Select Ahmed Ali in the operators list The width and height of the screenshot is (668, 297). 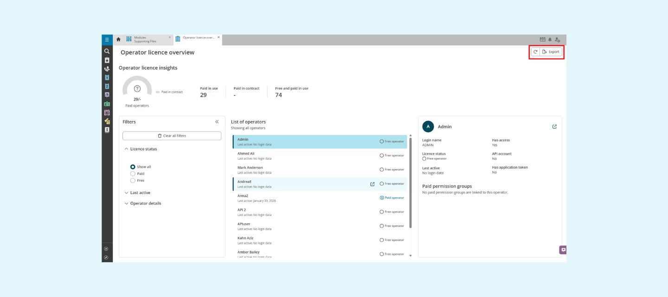(x=320, y=155)
